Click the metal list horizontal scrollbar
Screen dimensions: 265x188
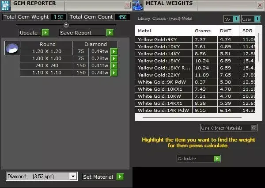192,117
